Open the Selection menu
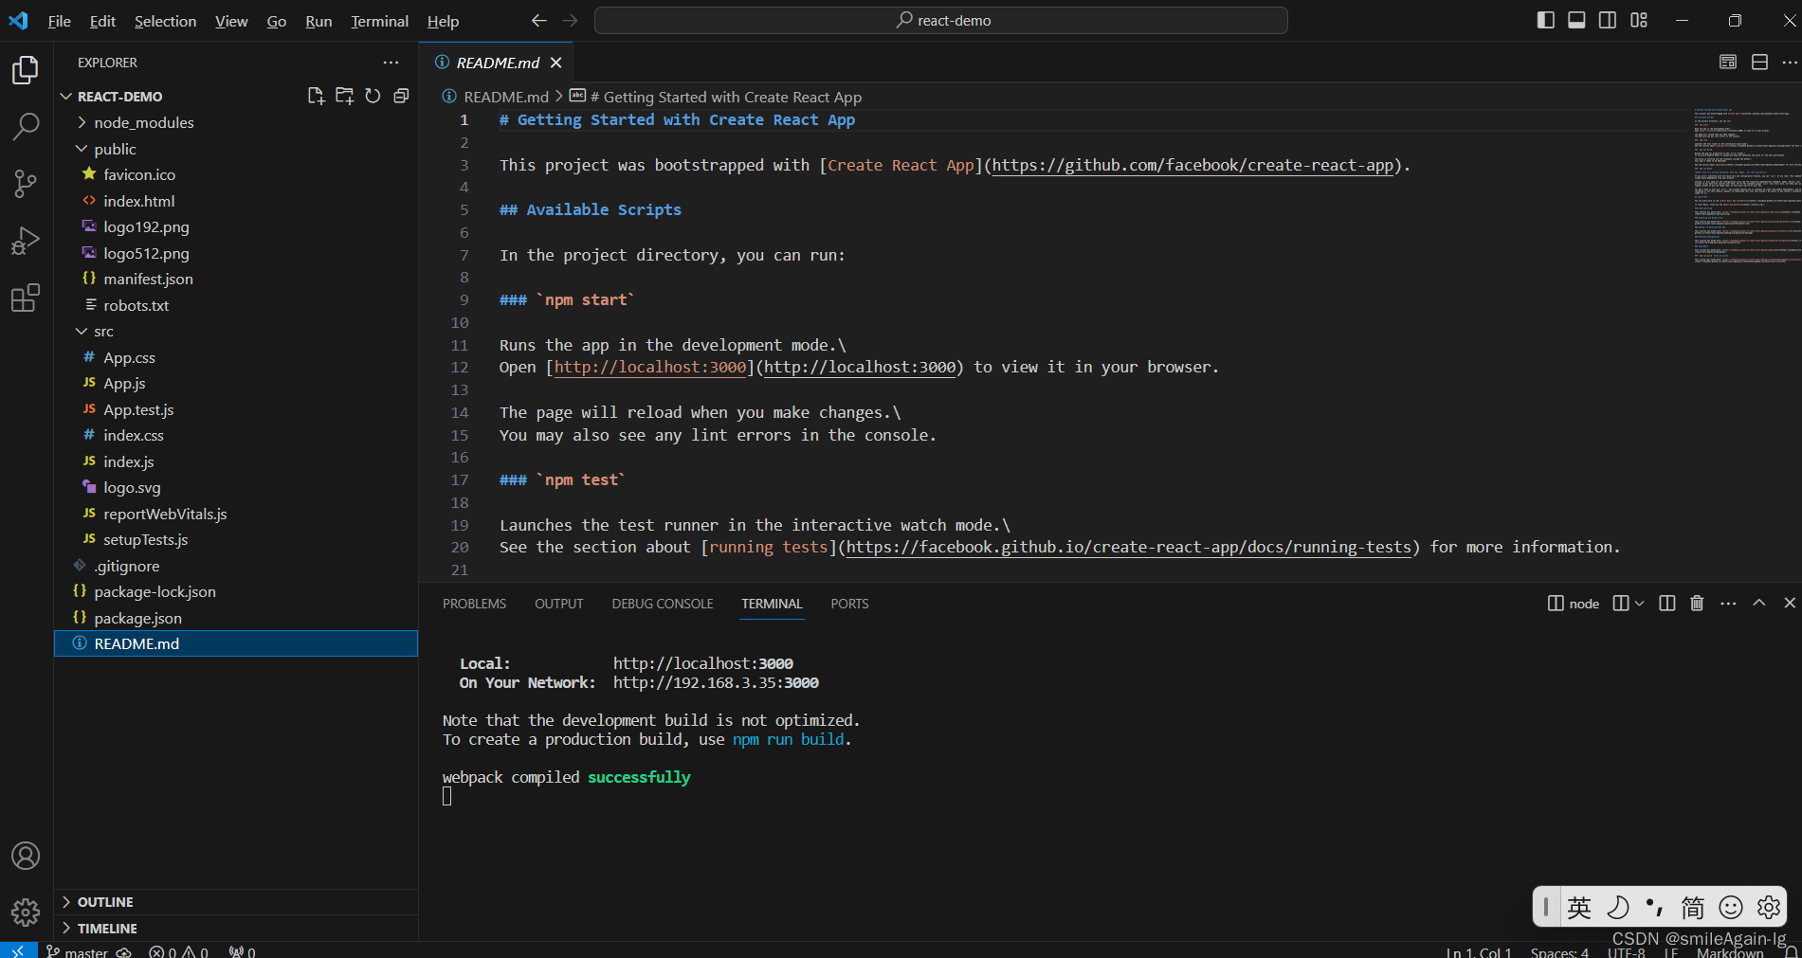The width and height of the screenshot is (1802, 958). click(x=165, y=21)
